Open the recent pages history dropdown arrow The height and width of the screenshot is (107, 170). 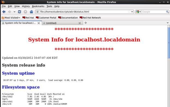(x=14, y=12)
